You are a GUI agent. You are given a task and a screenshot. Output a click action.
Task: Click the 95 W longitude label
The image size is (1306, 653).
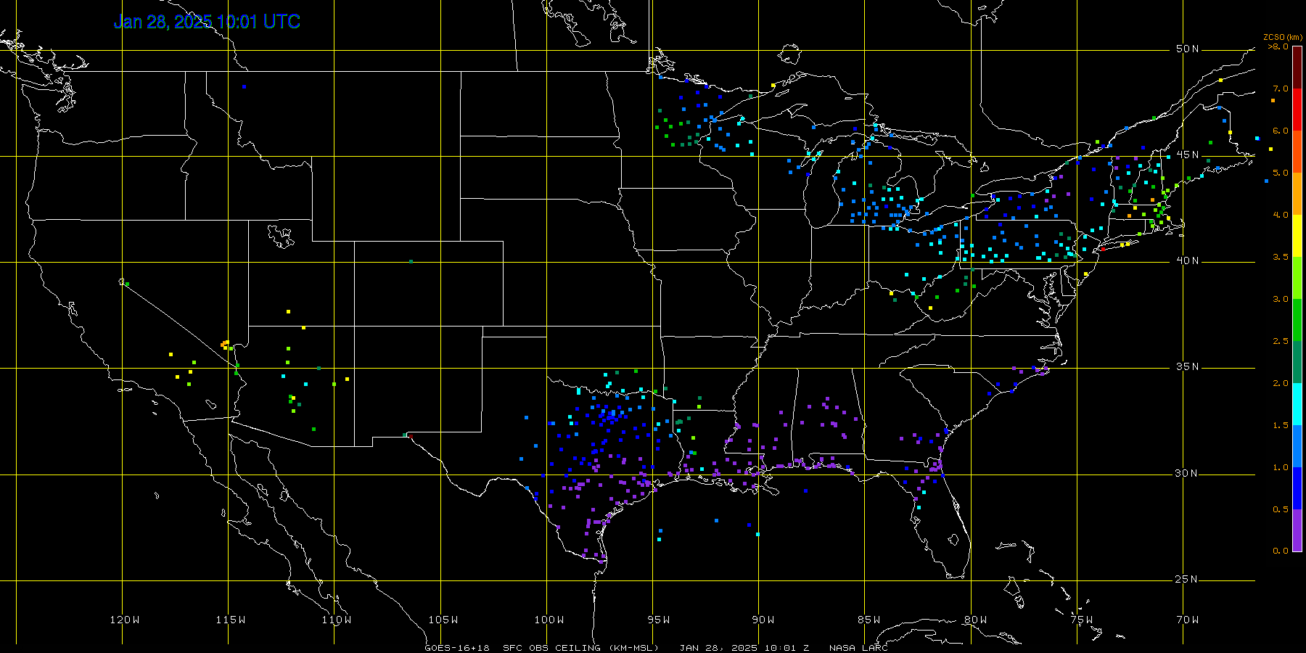(659, 620)
